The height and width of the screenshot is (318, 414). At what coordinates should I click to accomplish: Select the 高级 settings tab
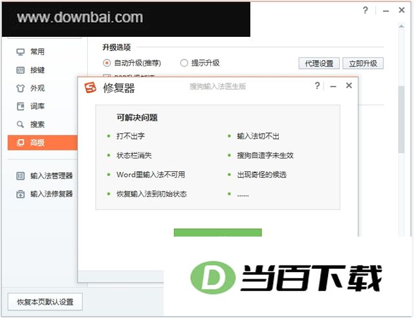coord(43,142)
